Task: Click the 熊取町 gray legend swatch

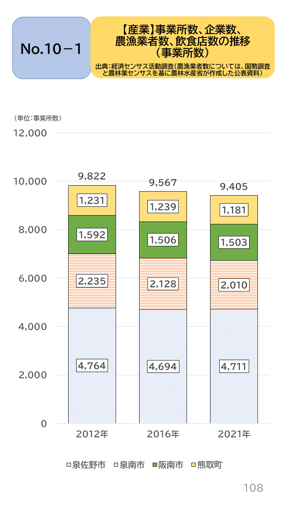Action: 194,465
